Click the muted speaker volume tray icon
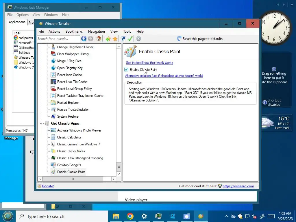Image resolution: width=296 pixels, height=222 pixels. click(x=254, y=216)
